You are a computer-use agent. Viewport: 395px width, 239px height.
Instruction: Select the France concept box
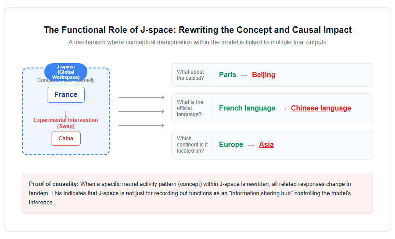(x=66, y=95)
